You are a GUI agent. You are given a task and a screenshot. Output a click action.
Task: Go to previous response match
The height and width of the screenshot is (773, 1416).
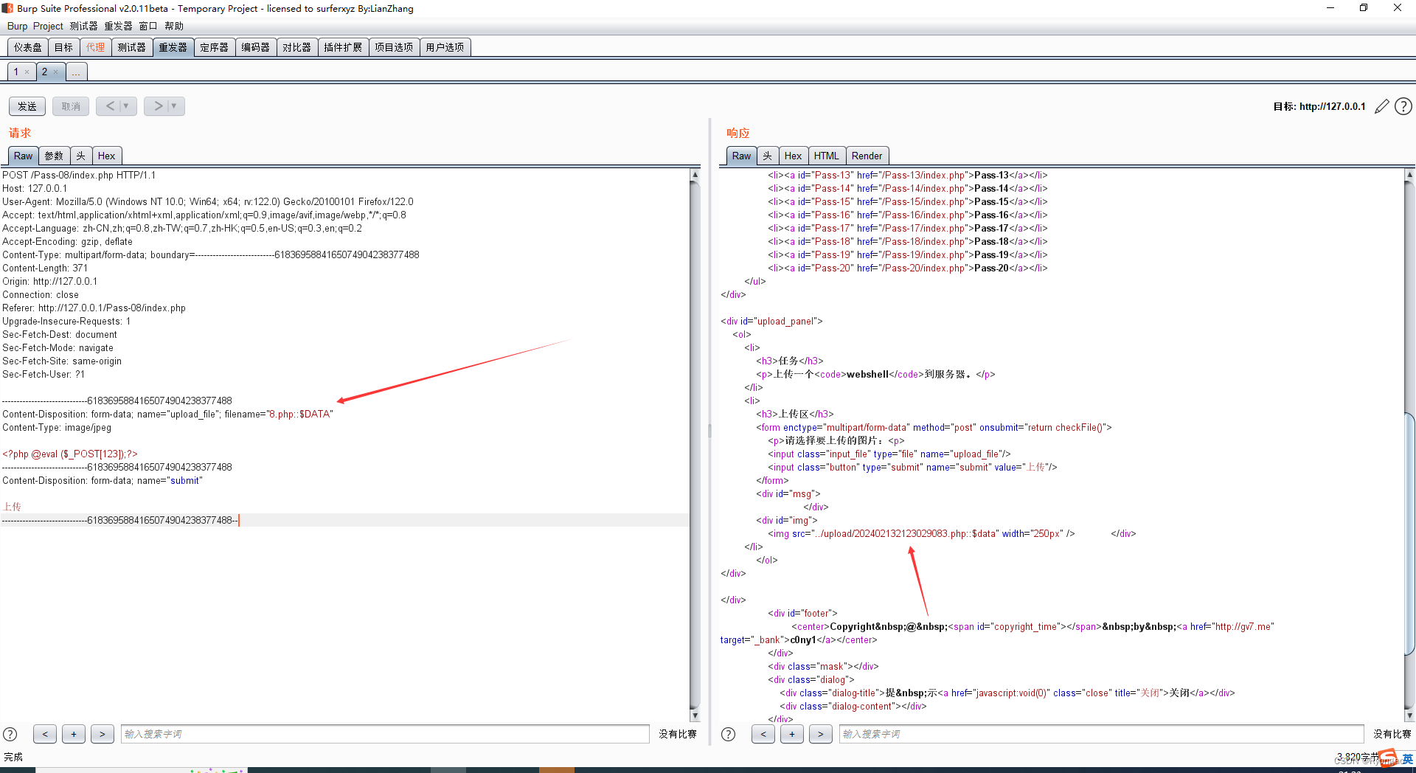[763, 734]
